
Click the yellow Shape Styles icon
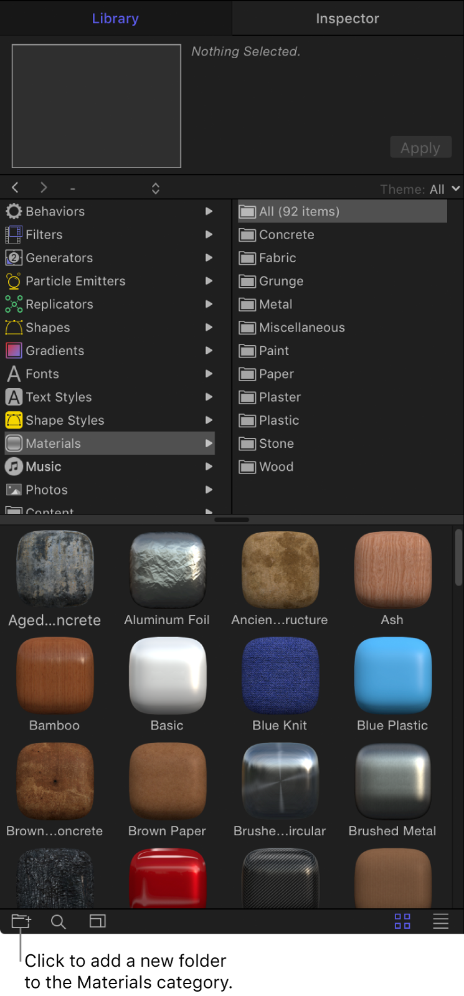click(x=14, y=420)
